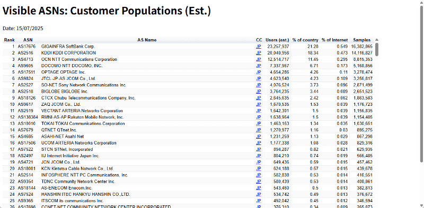Select ASN cell AS138384

(x=28, y=117)
